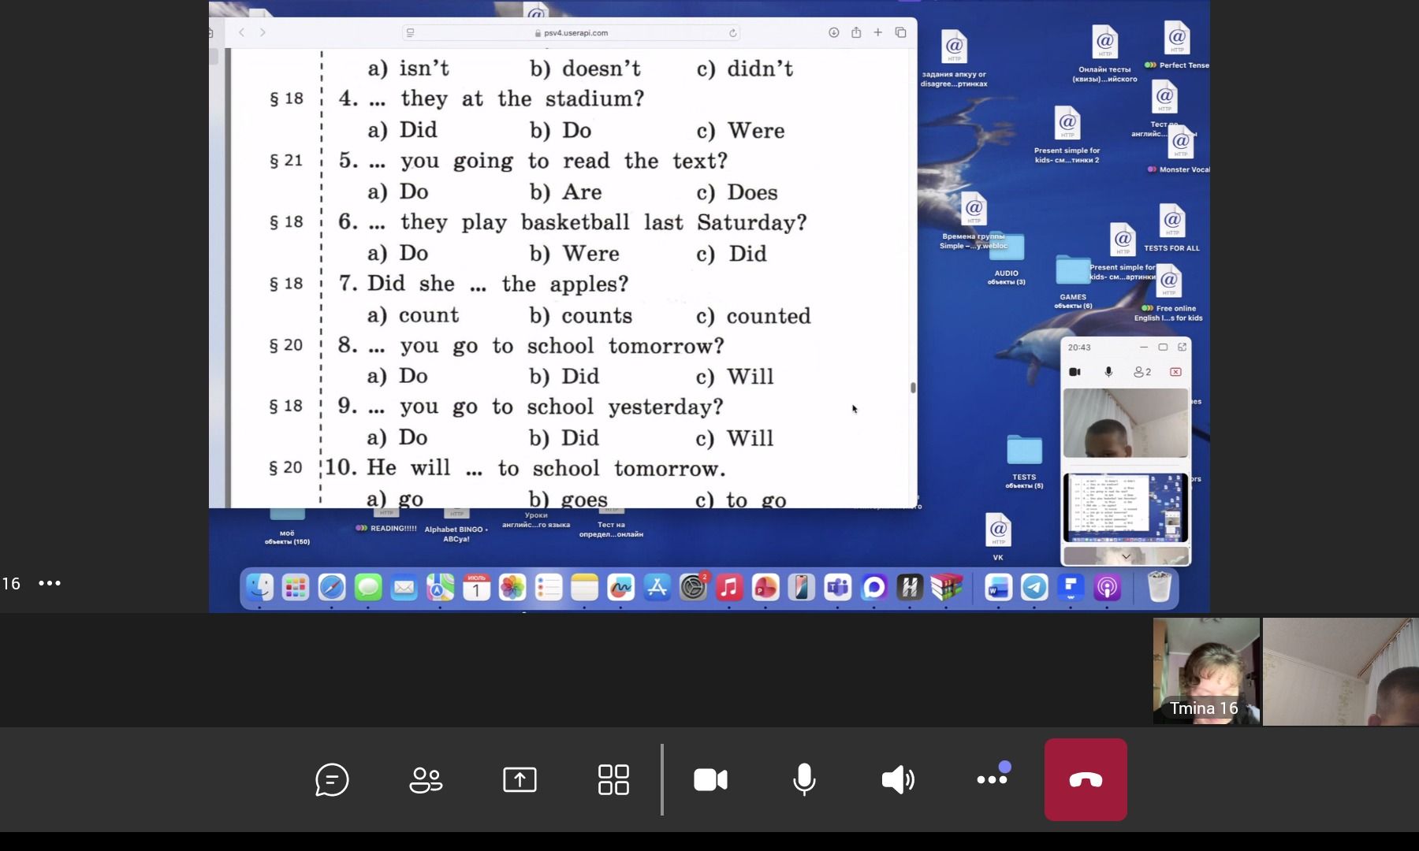Image resolution: width=1419 pixels, height=851 pixels.
Task: Select Tmina 16 participant video tile
Action: pyautogui.click(x=1206, y=671)
